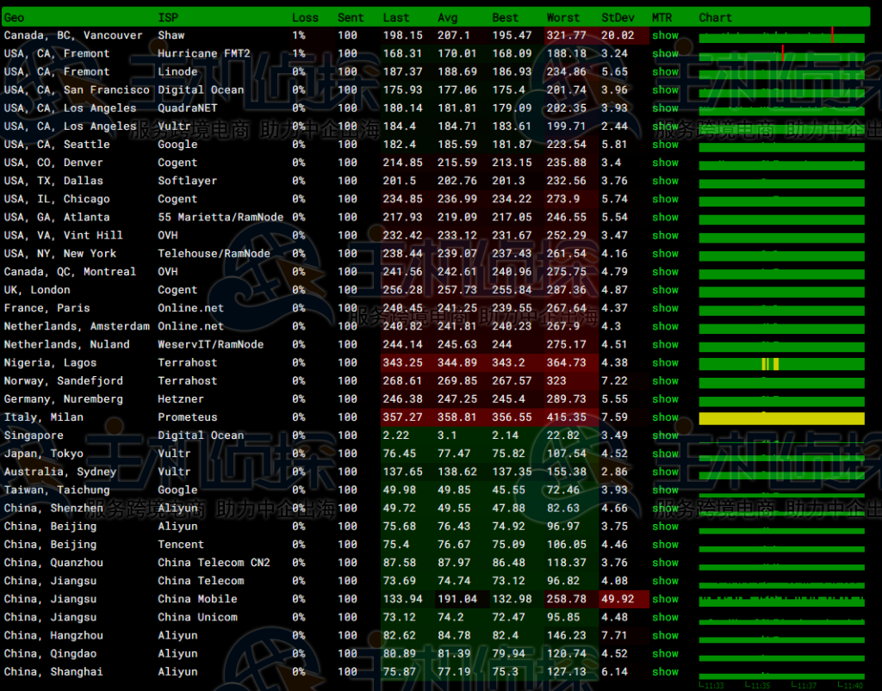This screenshot has height=691, width=882.
Task: Click the Avg column header
Action: (448, 17)
